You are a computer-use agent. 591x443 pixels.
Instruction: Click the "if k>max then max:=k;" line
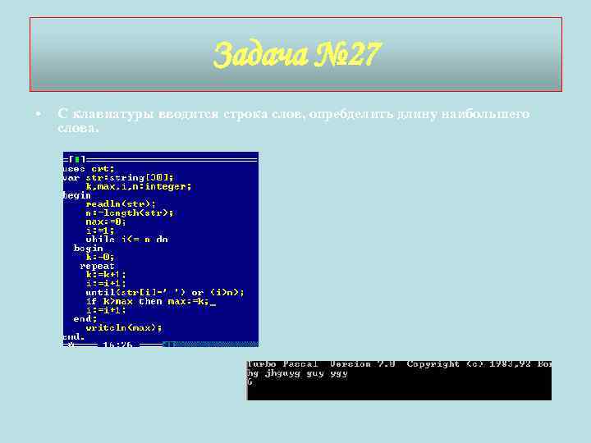click(x=147, y=301)
